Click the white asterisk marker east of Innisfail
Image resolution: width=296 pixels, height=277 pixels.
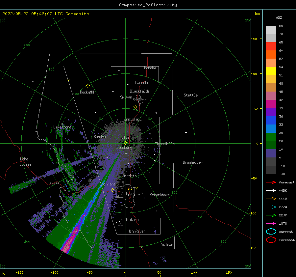[x=156, y=113]
